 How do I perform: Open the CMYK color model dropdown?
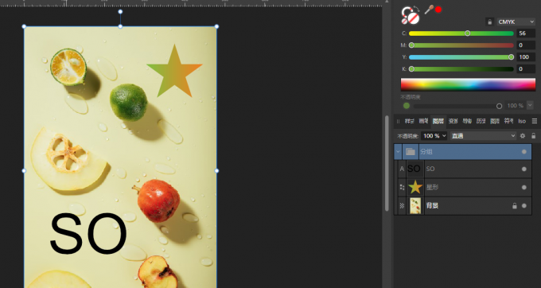coord(516,21)
